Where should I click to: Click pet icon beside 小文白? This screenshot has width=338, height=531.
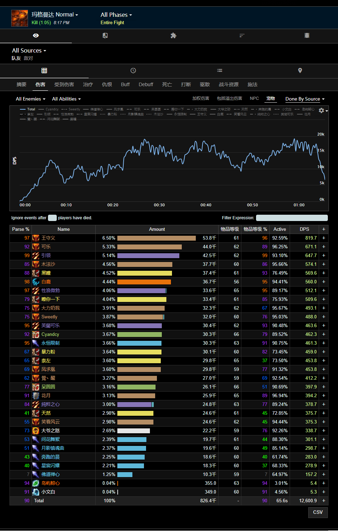tap(36, 492)
